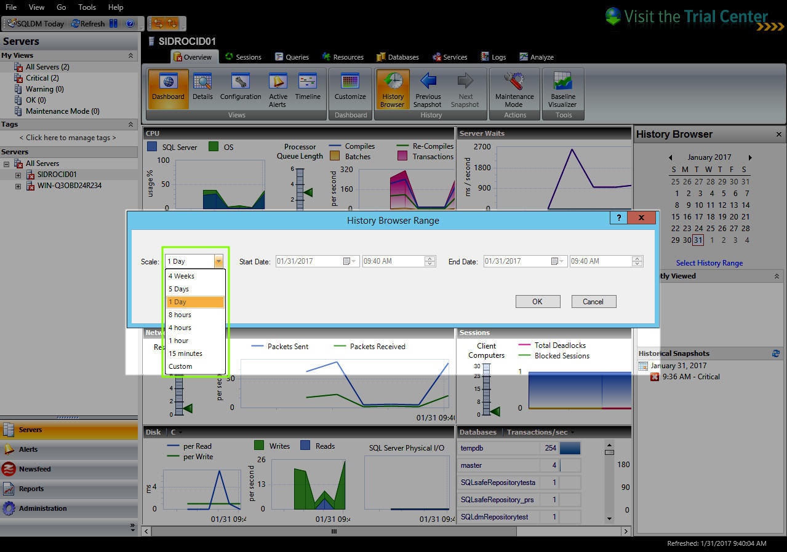
Task: Open the Tools menu
Action: coord(87,7)
